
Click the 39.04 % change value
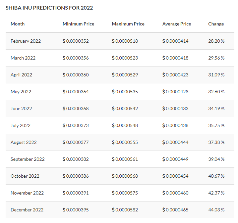coord(216,159)
